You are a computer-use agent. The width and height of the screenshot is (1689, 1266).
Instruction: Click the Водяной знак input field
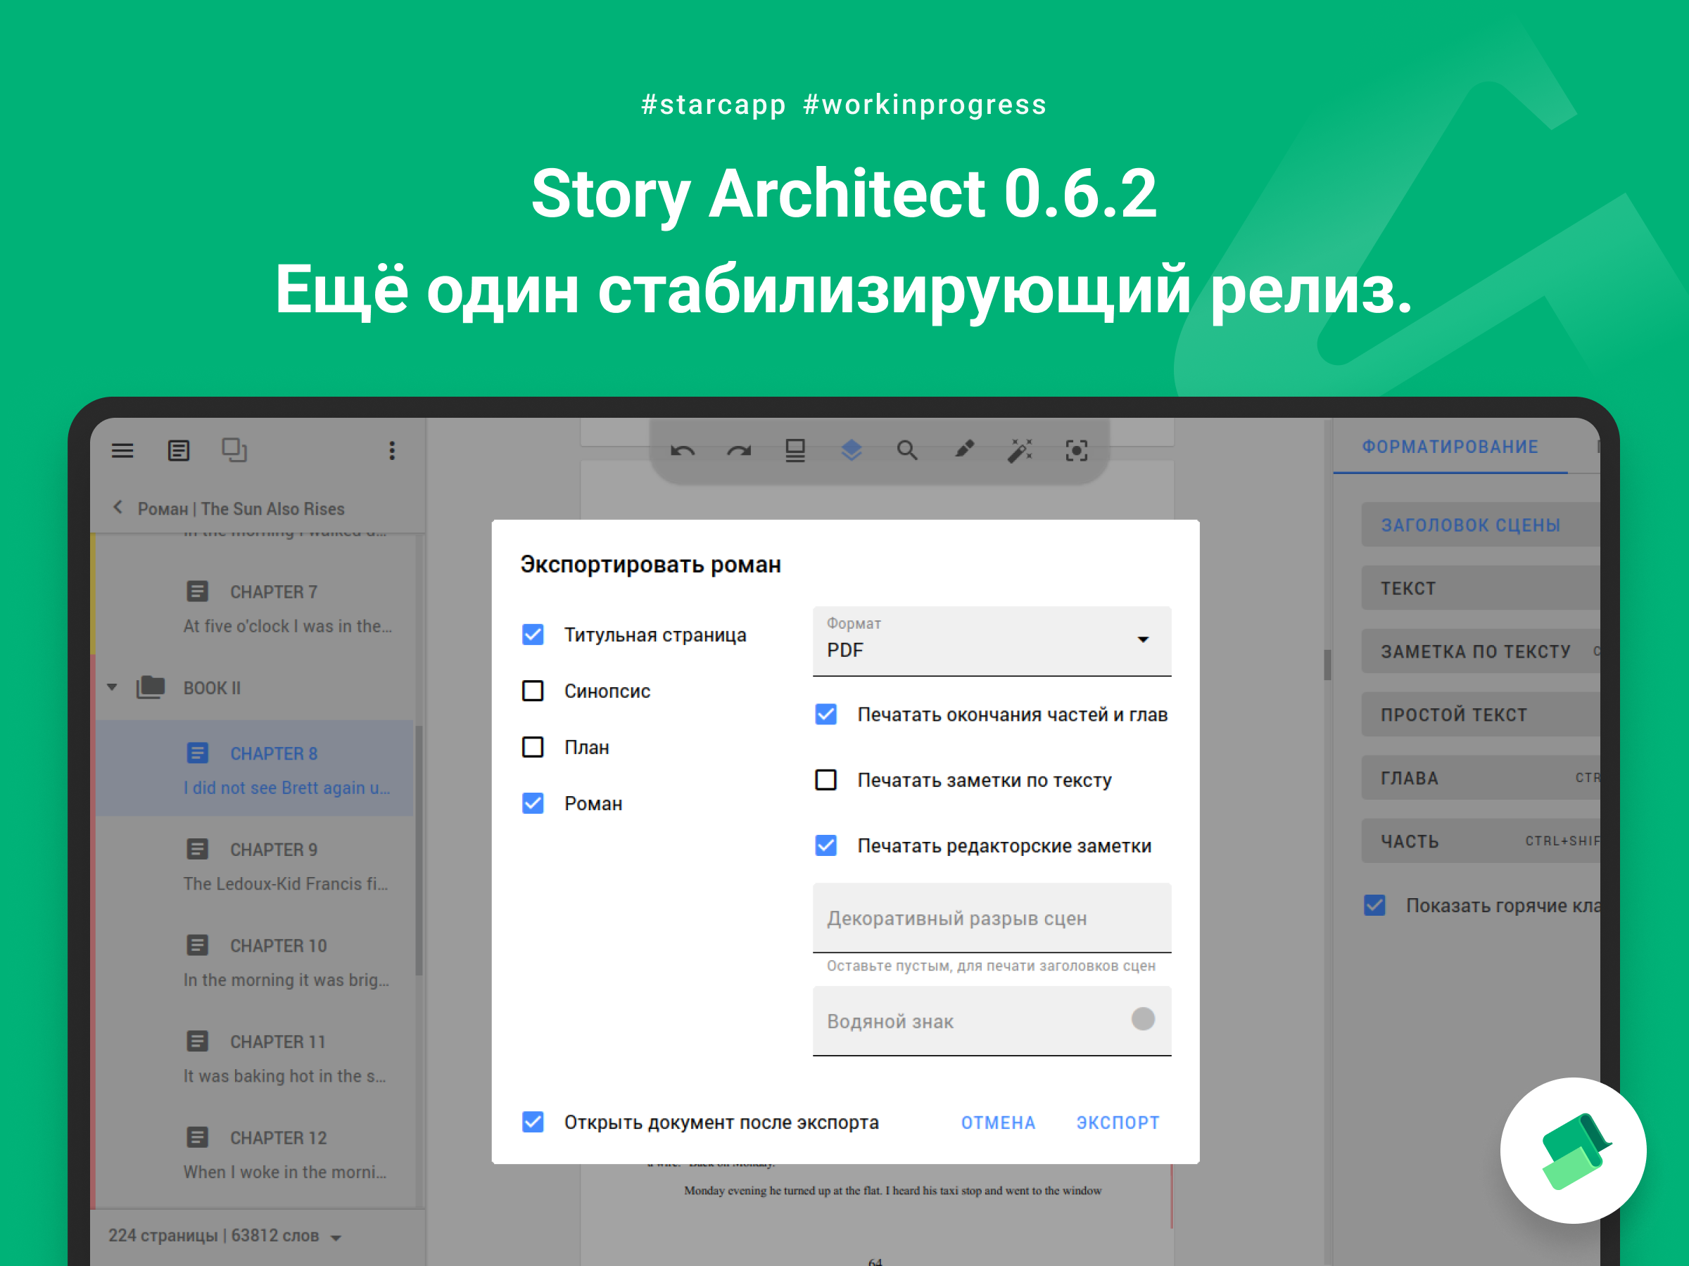pos(992,1021)
